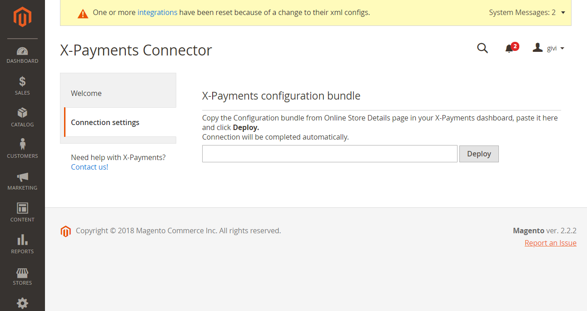Open notifications bell with 2 alerts
Image resolution: width=587 pixels, height=311 pixels.
pyautogui.click(x=511, y=48)
